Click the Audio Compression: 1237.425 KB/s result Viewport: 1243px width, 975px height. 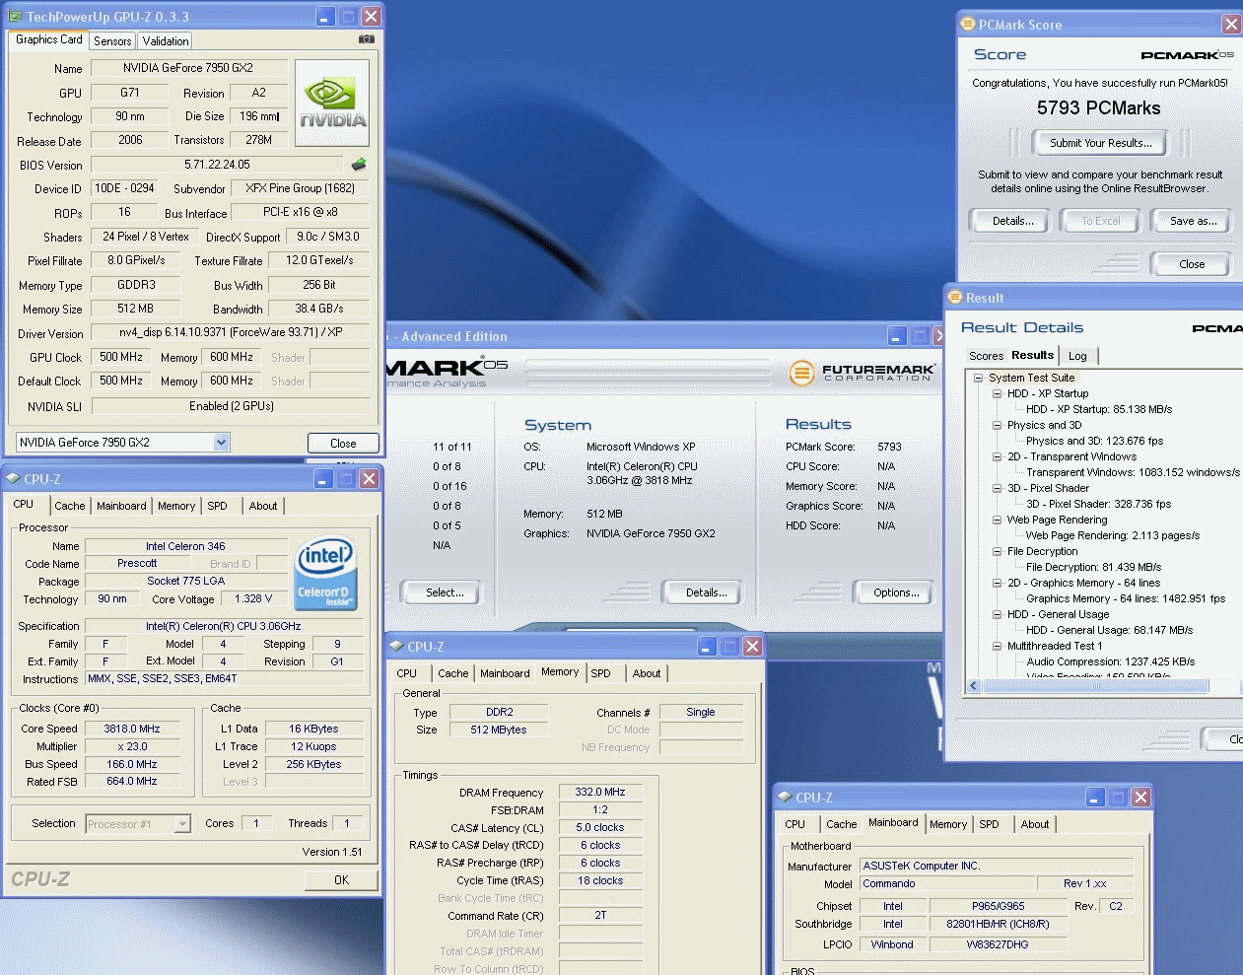[x=1110, y=662]
